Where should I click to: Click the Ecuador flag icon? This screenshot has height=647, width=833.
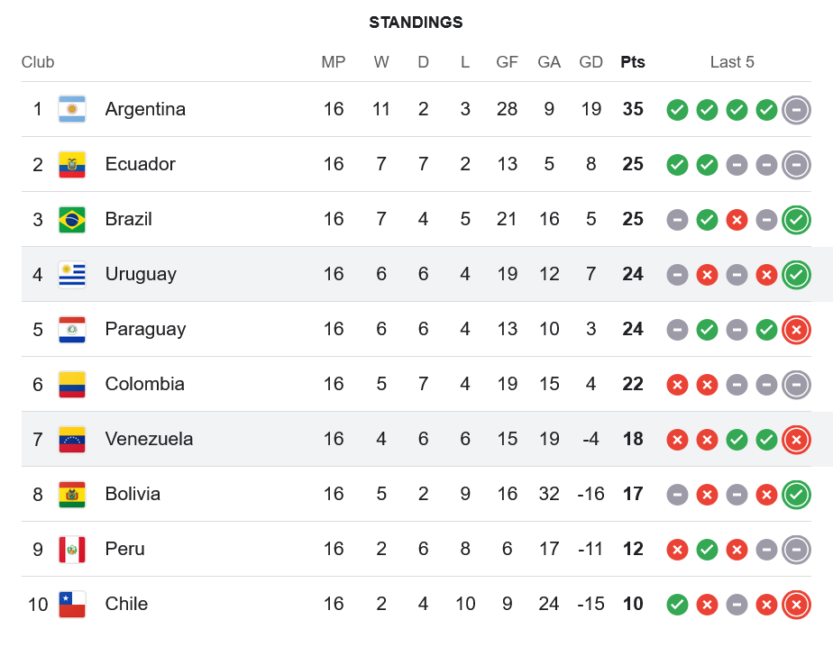[x=72, y=164]
